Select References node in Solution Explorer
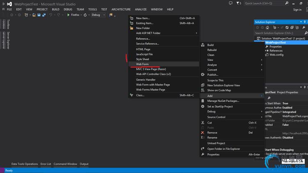 click(276, 51)
